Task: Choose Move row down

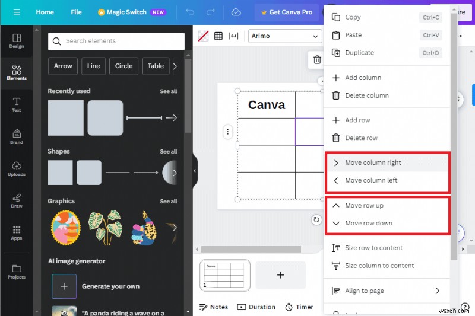Action: tap(387, 223)
